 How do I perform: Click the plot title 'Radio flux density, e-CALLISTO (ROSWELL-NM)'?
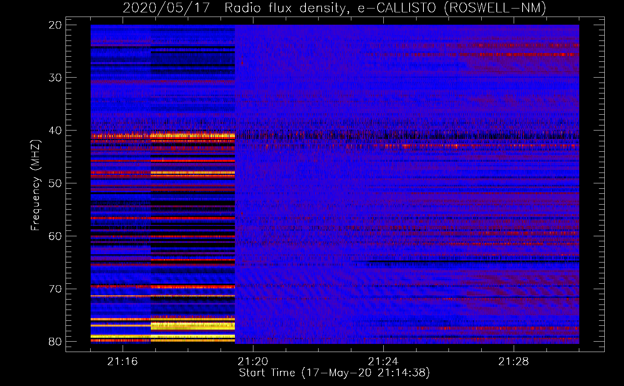385,8
